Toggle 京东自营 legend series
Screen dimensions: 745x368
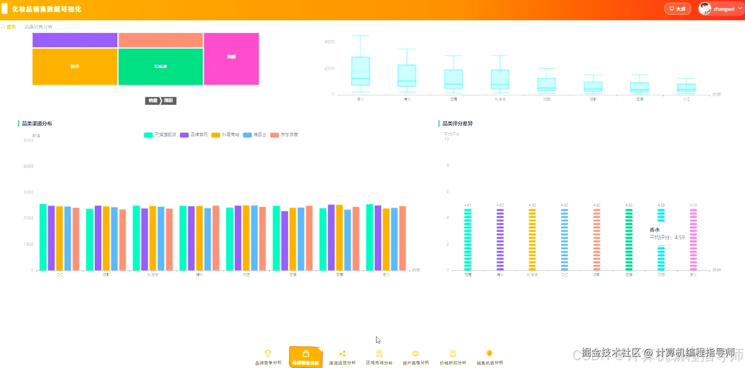point(284,135)
